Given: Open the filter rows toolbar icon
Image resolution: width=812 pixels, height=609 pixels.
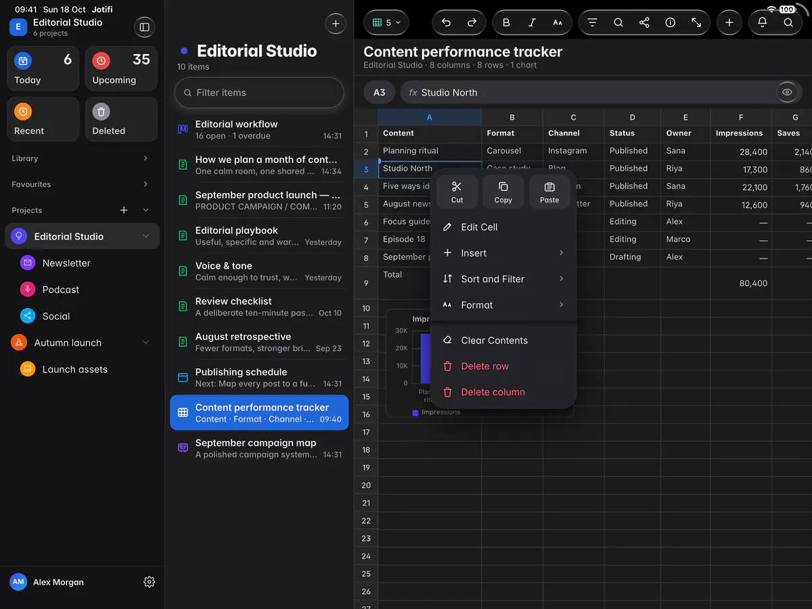Looking at the screenshot, I should coord(592,22).
